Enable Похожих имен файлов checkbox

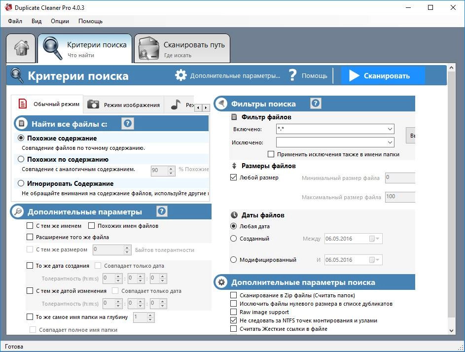(91, 226)
